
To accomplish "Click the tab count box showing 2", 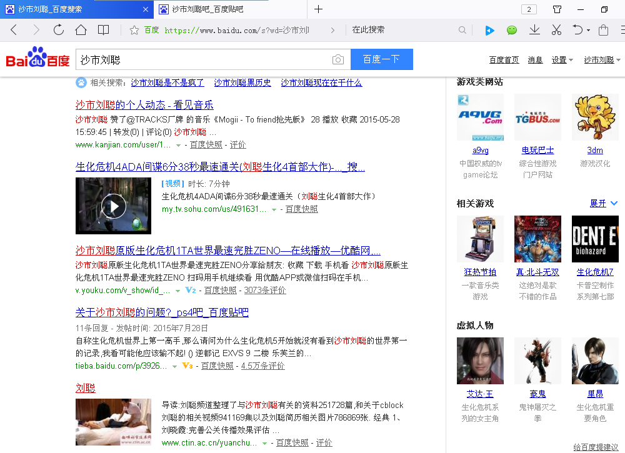I will click(x=529, y=9).
